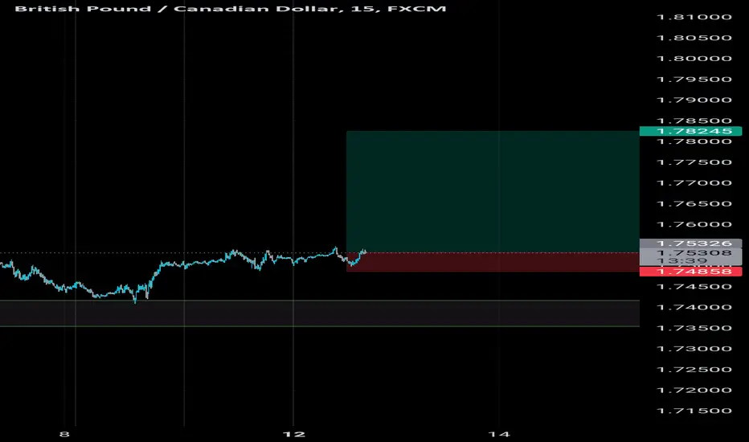Click the 1.77500 price axis label
The image size is (749, 442).
694,162
